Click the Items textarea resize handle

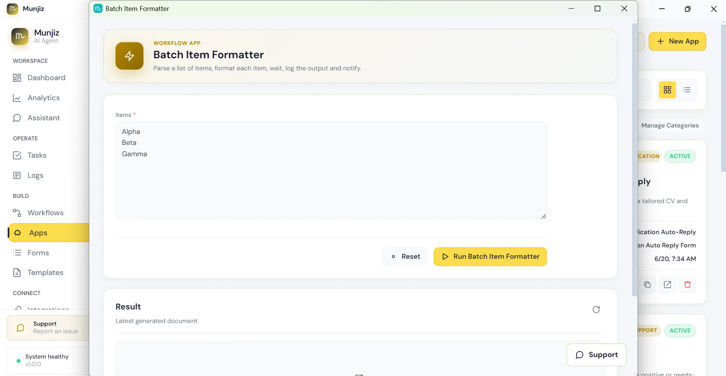pos(544,216)
